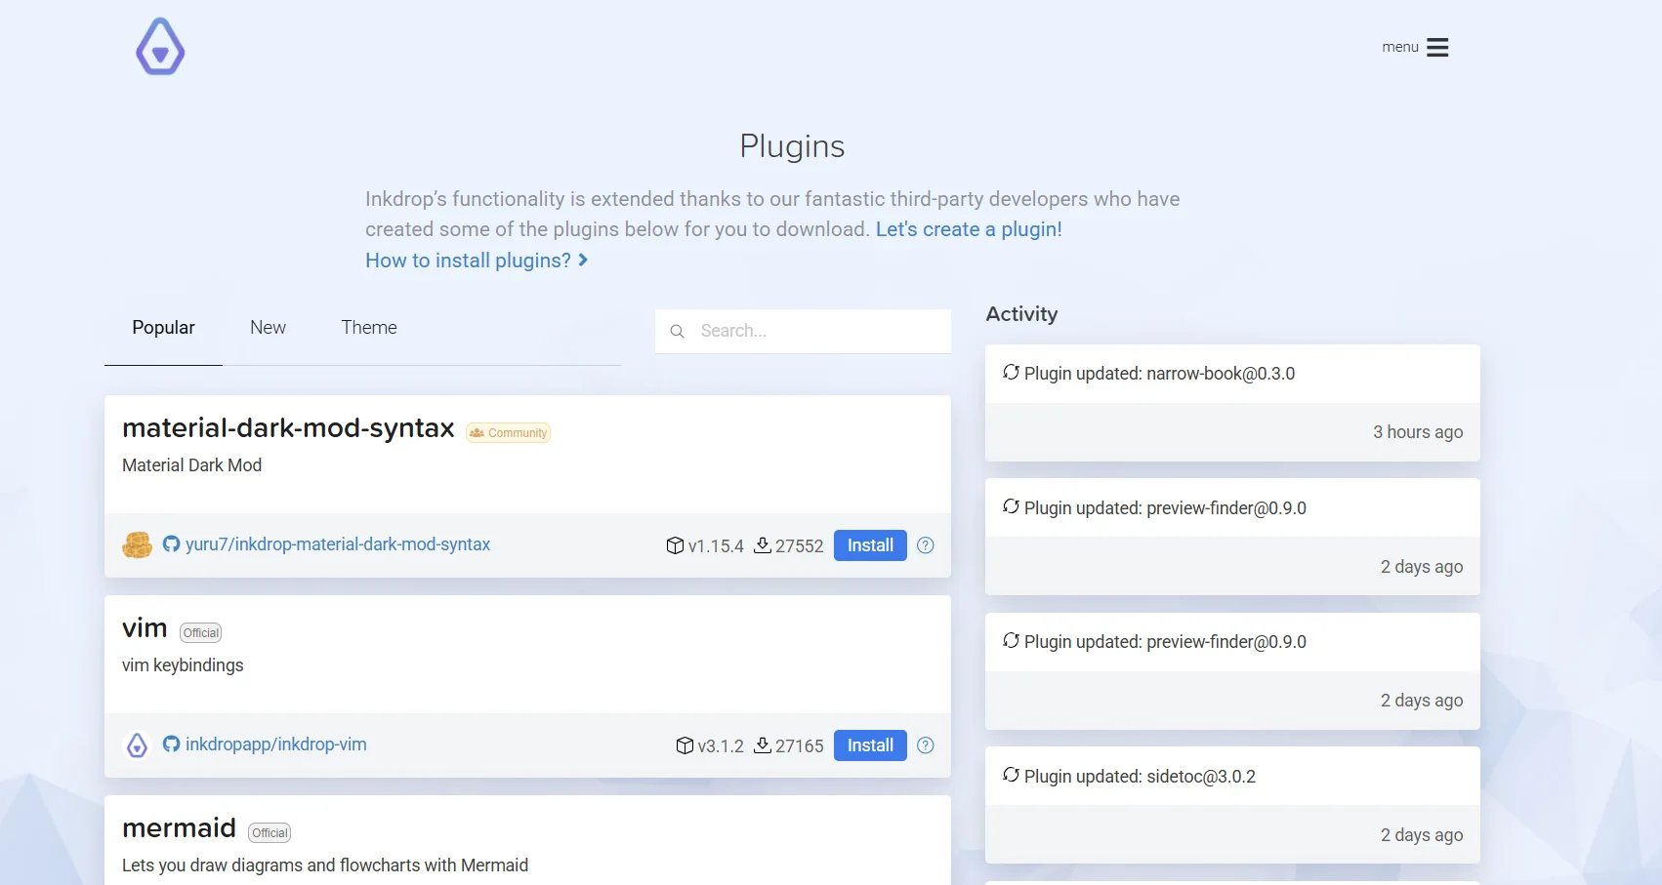
Task: Click GitHub icon next to inkdropapp/inkdrop-vim
Action: click(x=171, y=744)
